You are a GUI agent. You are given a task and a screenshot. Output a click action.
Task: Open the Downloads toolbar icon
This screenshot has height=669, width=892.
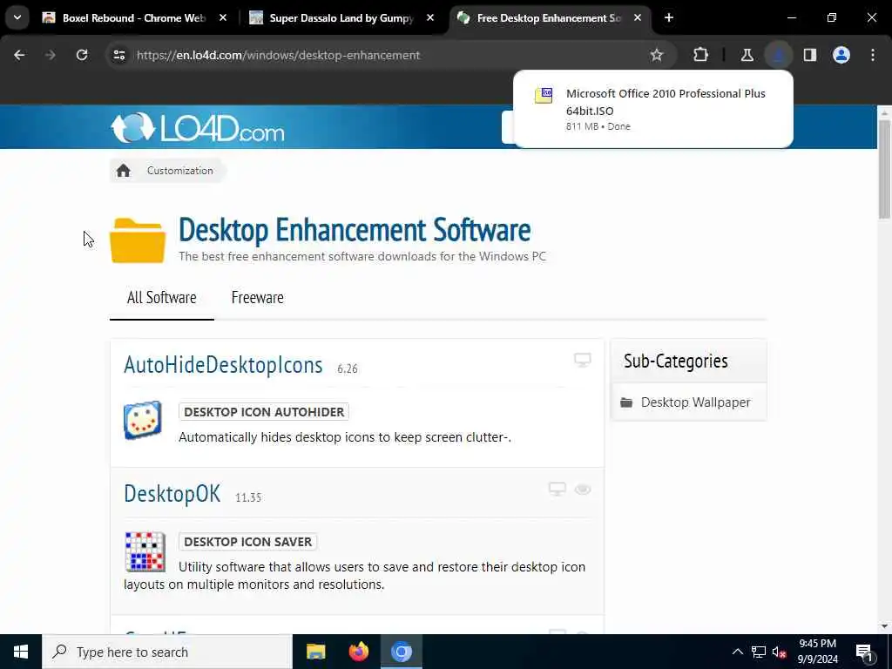778,55
